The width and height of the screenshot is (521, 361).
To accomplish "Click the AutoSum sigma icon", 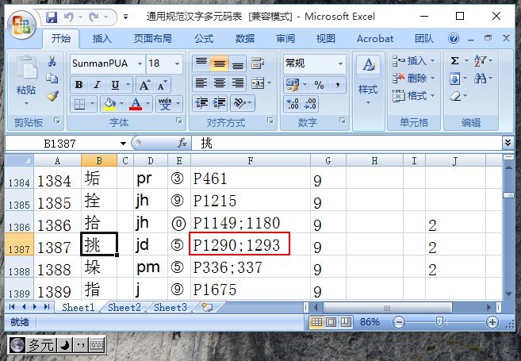I will tap(454, 61).
